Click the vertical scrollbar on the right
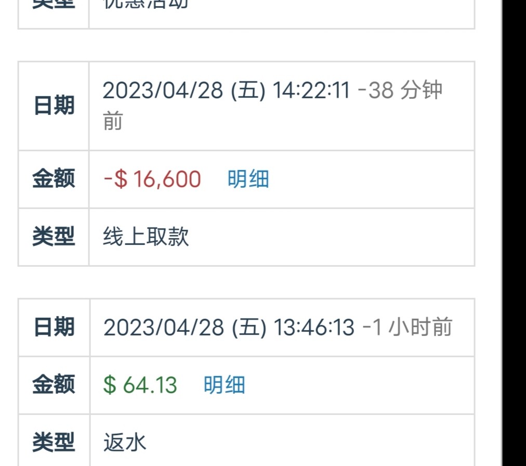This screenshot has width=526, height=466. pyautogui.click(x=501, y=233)
